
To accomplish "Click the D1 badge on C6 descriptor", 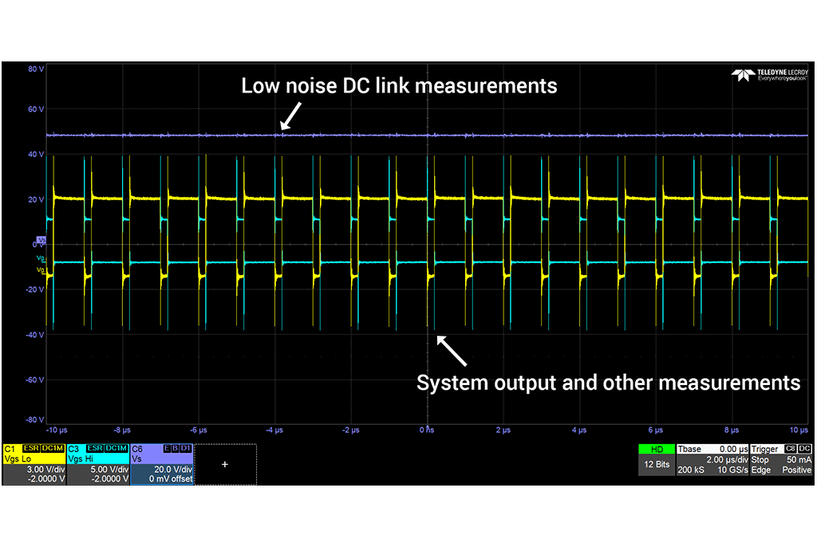I will tap(186, 449).
